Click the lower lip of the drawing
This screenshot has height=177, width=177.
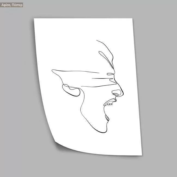[107, 118]
